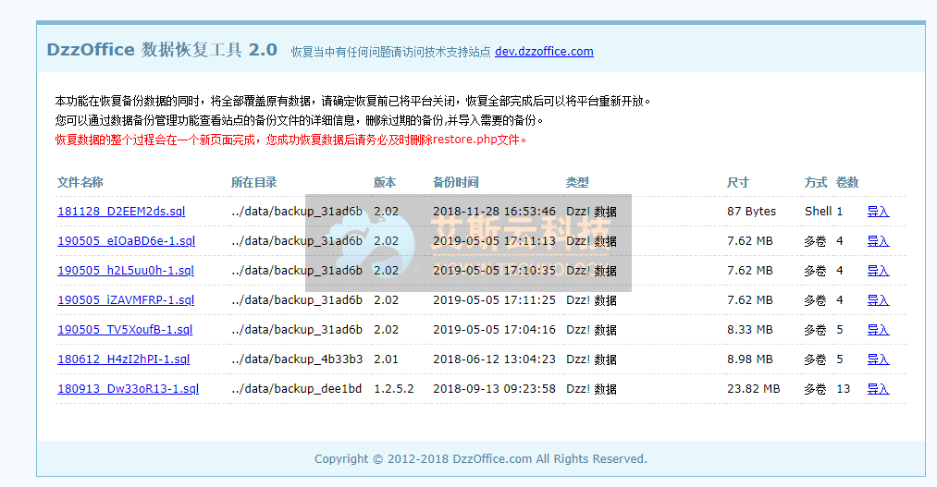Import the backup dated 2019-05-05 17:11:13
937x487 pixels.
click(x=877, y=241)
